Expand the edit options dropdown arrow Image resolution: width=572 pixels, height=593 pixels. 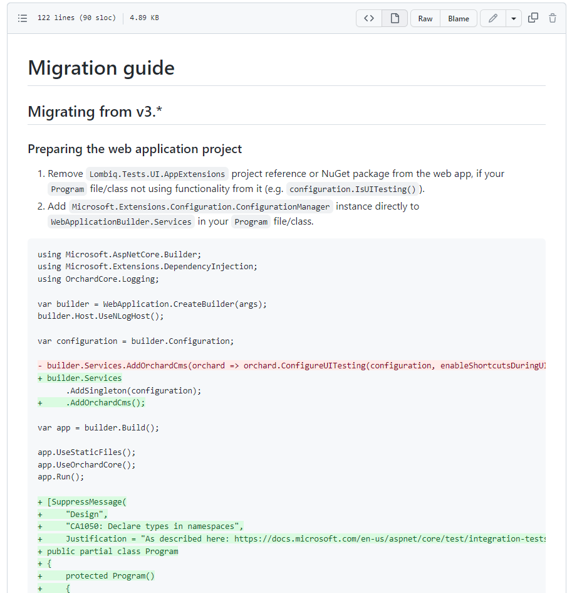coord(514,18)
